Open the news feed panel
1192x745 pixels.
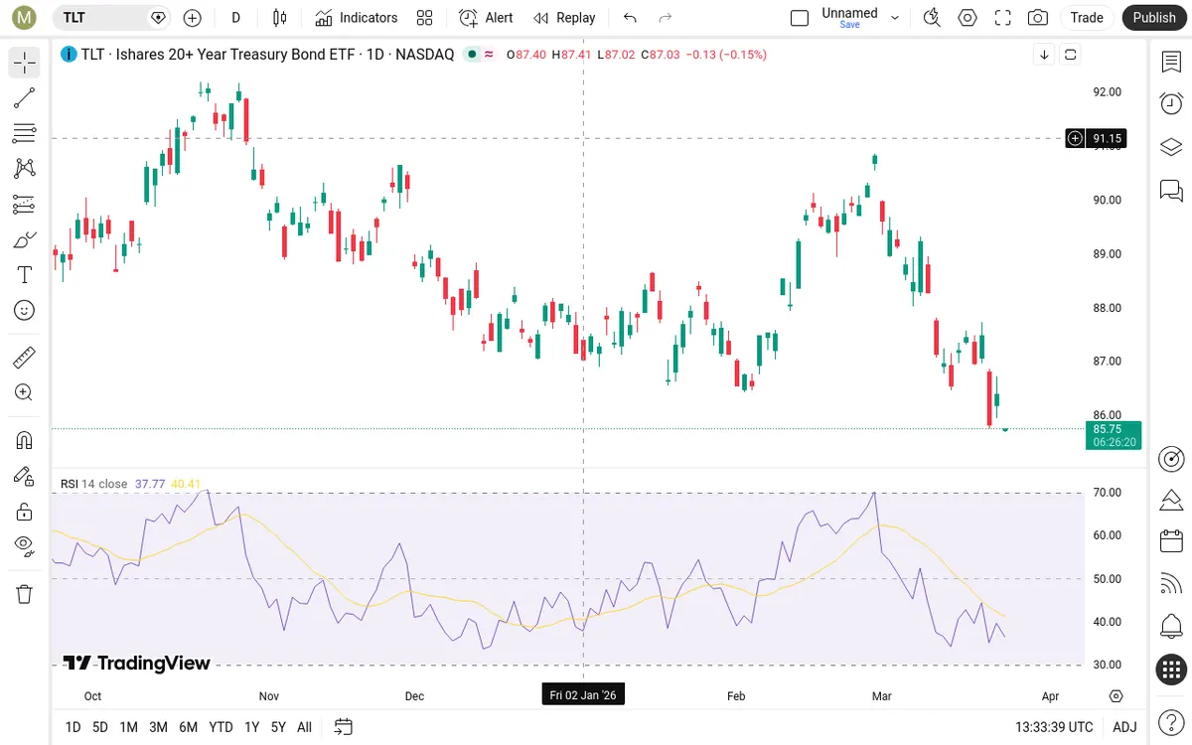point(1171,584)
